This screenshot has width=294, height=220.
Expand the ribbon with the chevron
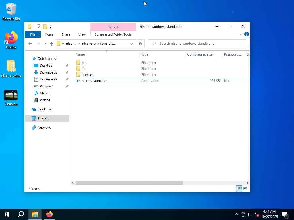(x=240, y=34)
